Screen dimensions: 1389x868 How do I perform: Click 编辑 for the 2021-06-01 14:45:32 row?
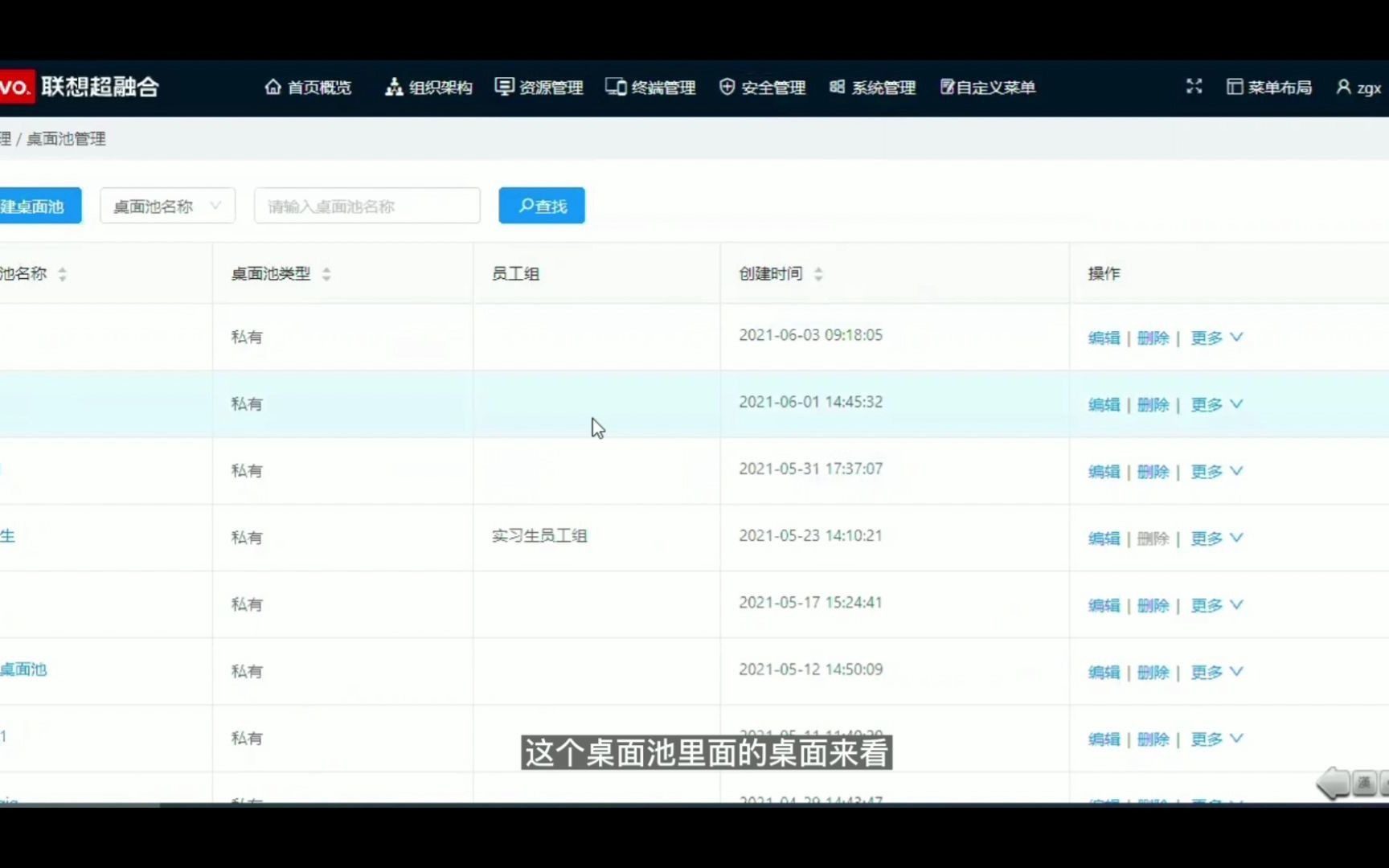coord(1104,404)
